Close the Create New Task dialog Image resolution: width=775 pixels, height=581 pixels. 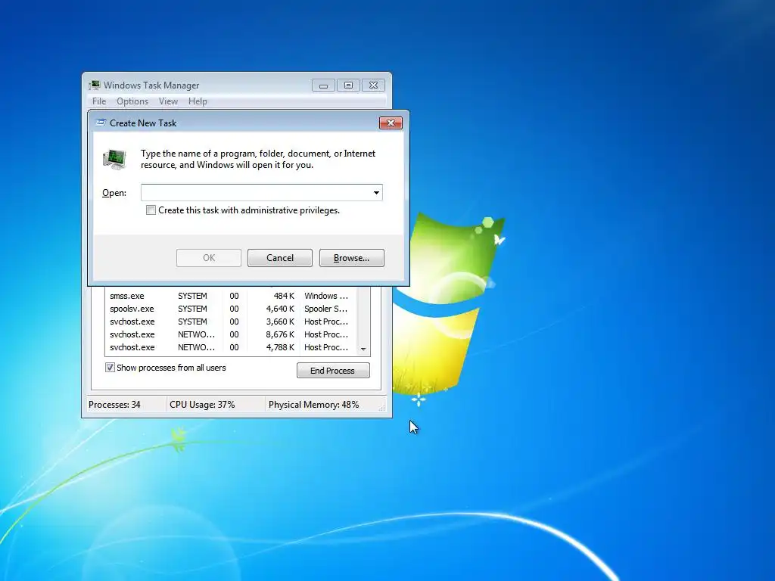coord(391,123)
